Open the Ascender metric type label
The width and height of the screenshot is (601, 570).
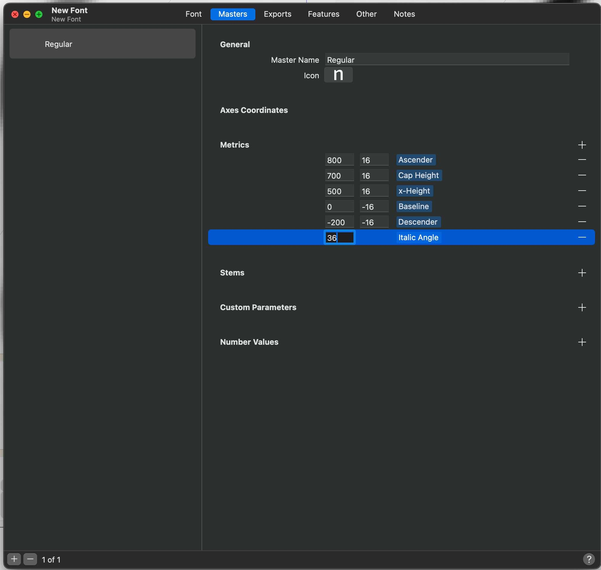tap(416, 160)
